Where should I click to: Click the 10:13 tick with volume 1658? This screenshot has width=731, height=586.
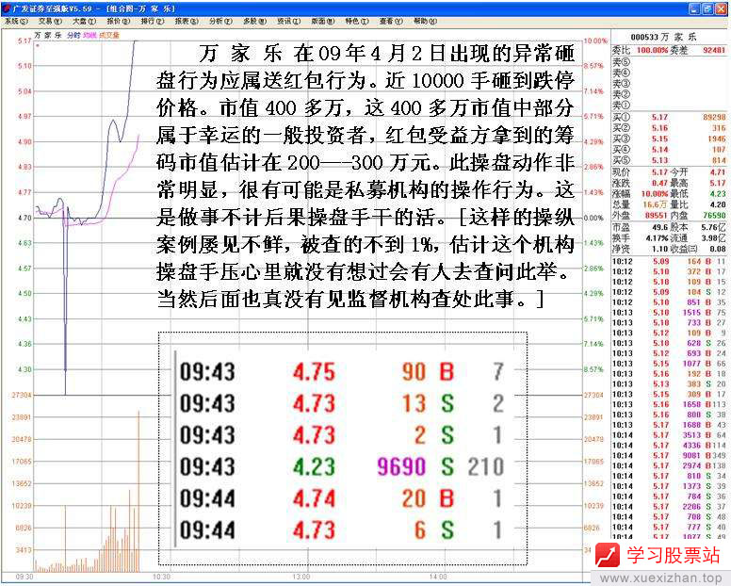pyautogui.click(x=669, y=405)
